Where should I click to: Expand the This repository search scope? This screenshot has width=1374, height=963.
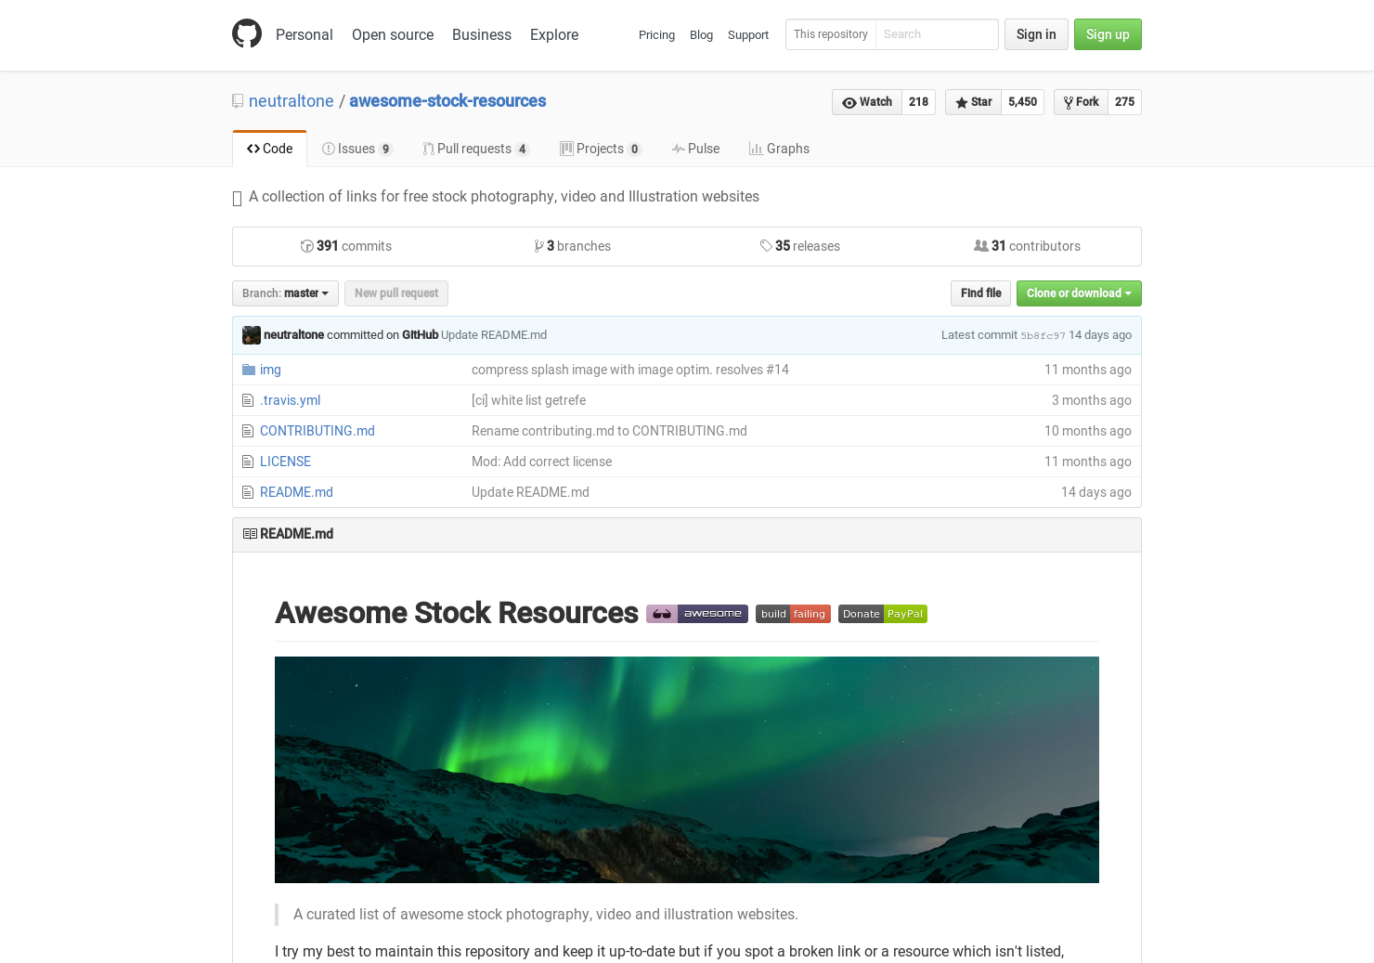[830, 34]
